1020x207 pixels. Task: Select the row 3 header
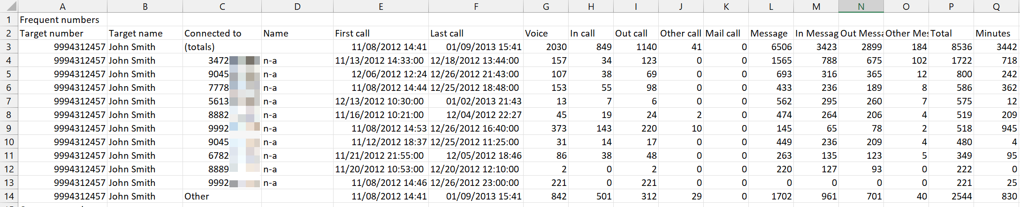tap(8, 47)
